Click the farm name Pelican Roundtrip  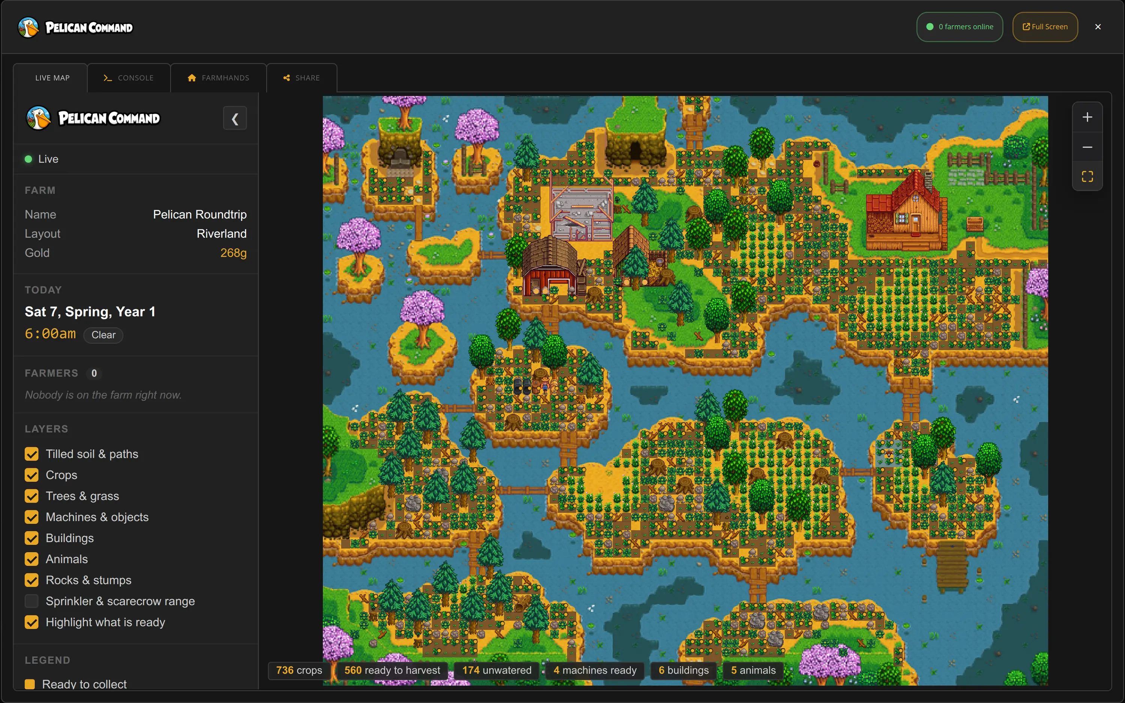point(200,214)
